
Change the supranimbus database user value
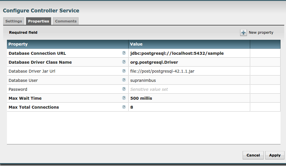143,80
